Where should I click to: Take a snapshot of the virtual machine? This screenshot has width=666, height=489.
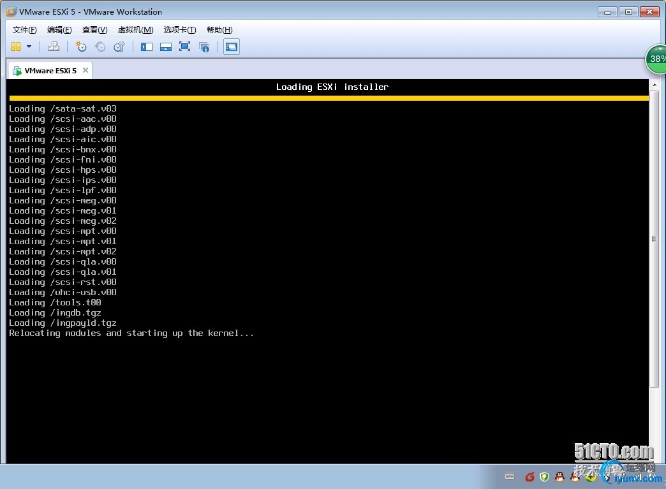click(x=81, y=47)
